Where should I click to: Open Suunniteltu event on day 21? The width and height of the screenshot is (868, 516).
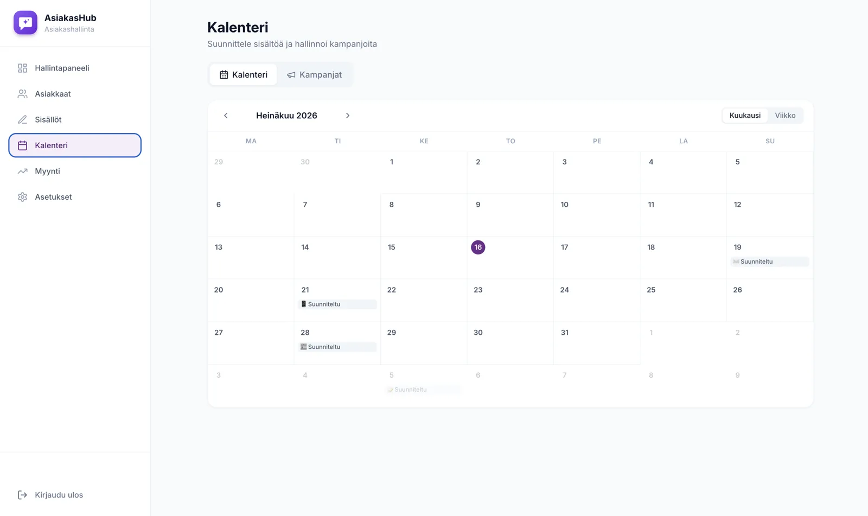337,304
